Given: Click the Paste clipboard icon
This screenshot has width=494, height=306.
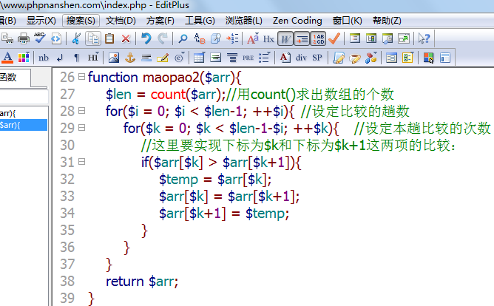Looking at the screenshot, I should click(x=109, y=38).
